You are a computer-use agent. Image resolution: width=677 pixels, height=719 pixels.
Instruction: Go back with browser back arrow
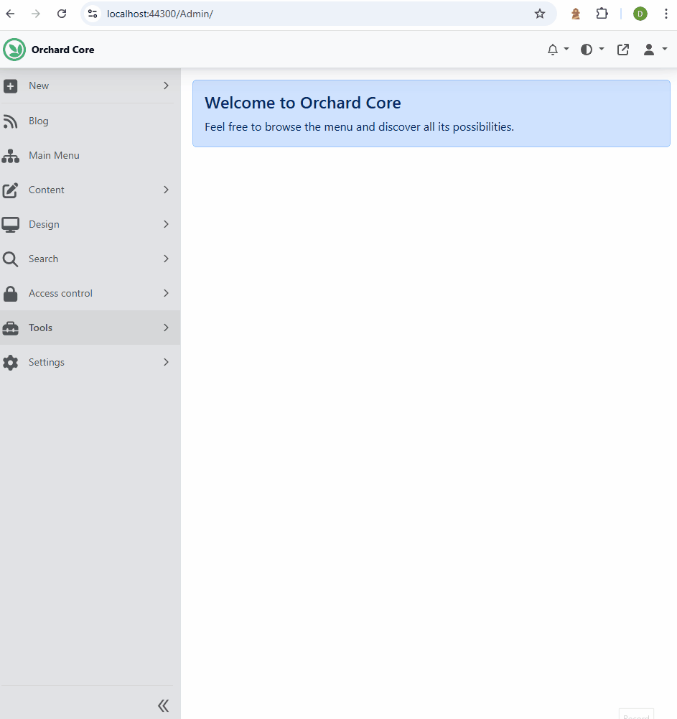click(10, 14)
